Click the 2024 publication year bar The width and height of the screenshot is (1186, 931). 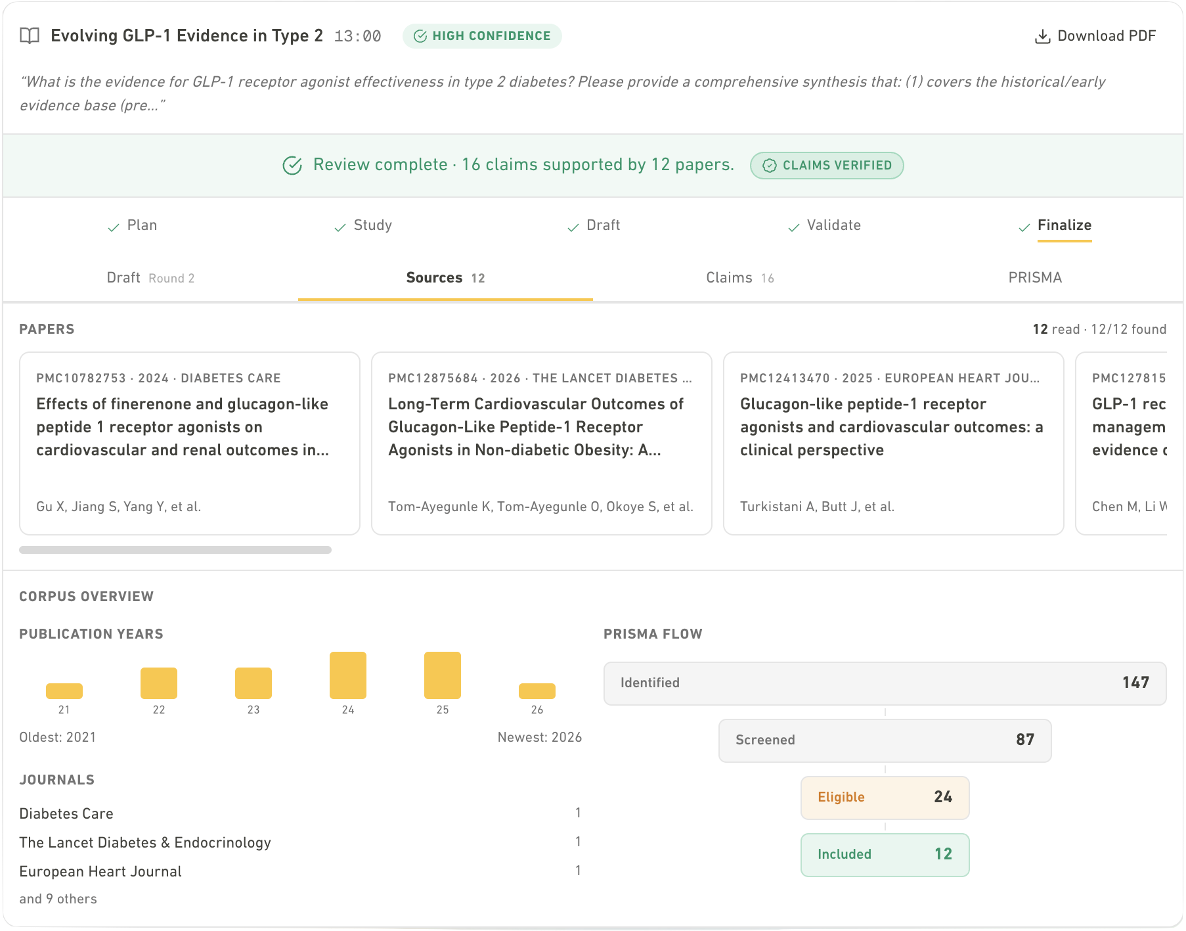click(x=348, y=675)
